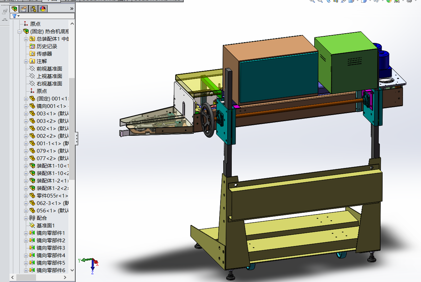Open the FeatureManager design tree tab
This screenshot has width=421, height=282.
pos(14,8)
